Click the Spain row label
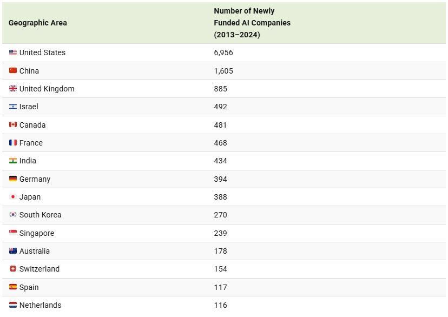The image size is (448, 317). (29, 287)
